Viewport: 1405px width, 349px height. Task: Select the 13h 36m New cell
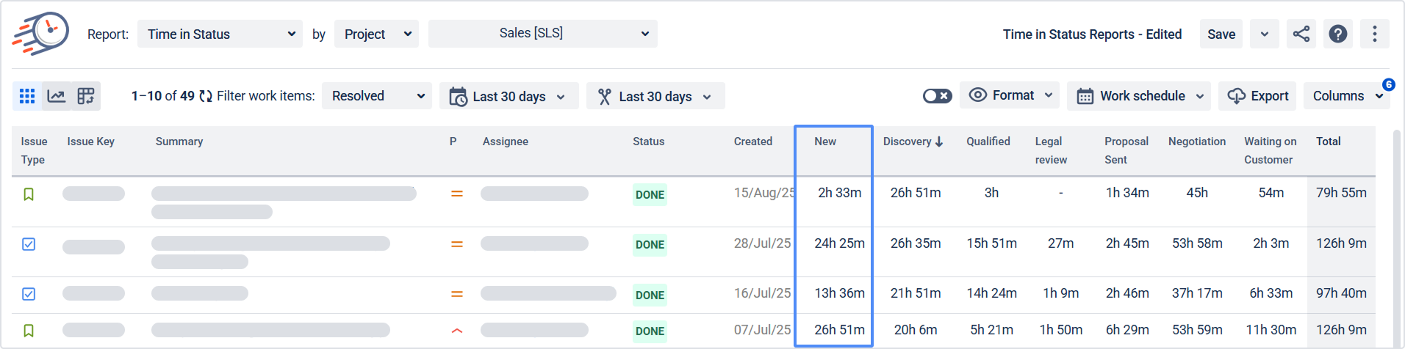[x=839, y=293]
